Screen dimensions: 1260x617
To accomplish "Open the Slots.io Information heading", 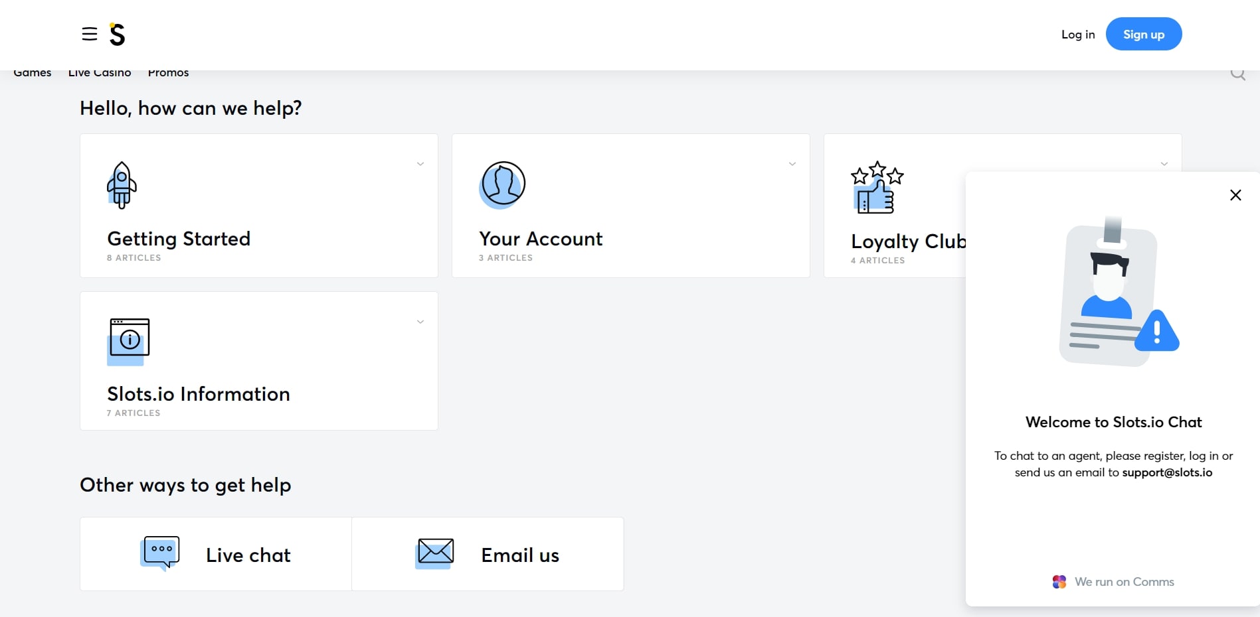I will [x=199, y=394].
